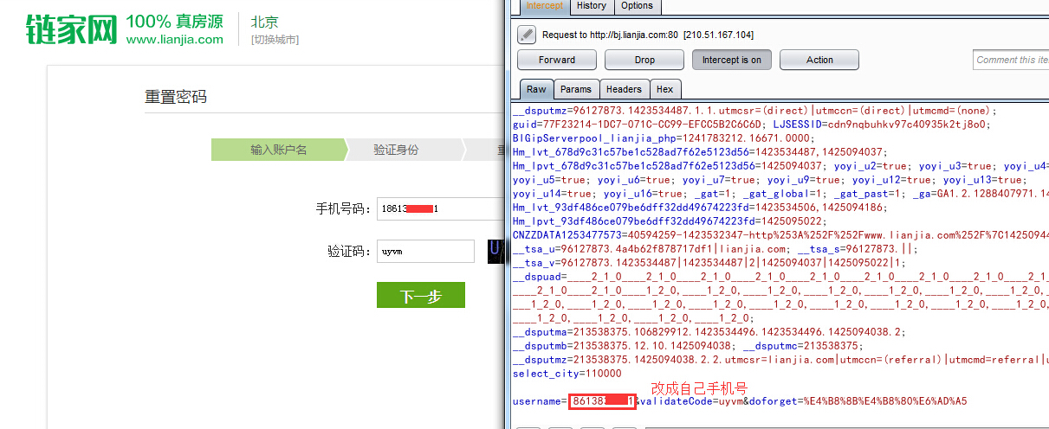
Task: Click the pencil edit icon beside Request
Action: pos(527,35)
